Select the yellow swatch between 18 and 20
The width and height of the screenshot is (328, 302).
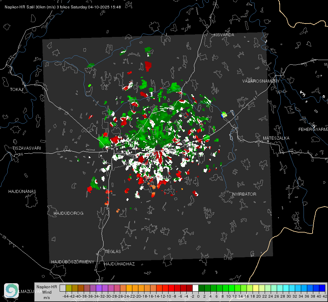pos(256,288)
